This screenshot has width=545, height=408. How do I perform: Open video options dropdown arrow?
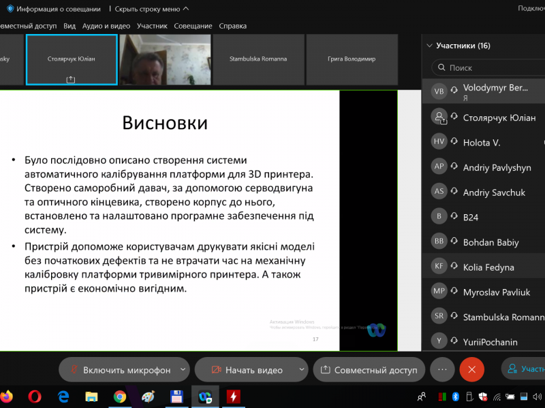tap(302, 370)
